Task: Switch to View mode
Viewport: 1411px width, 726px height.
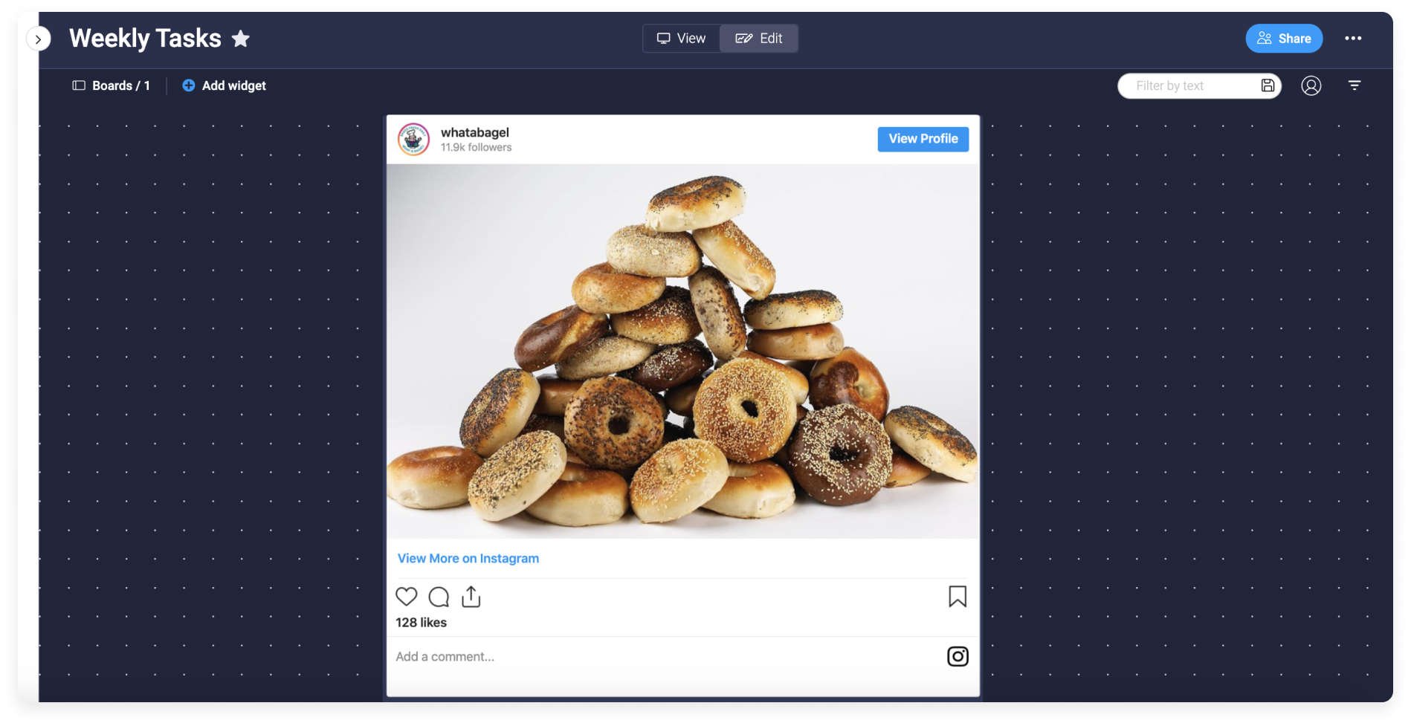Action: pos(681,39)
